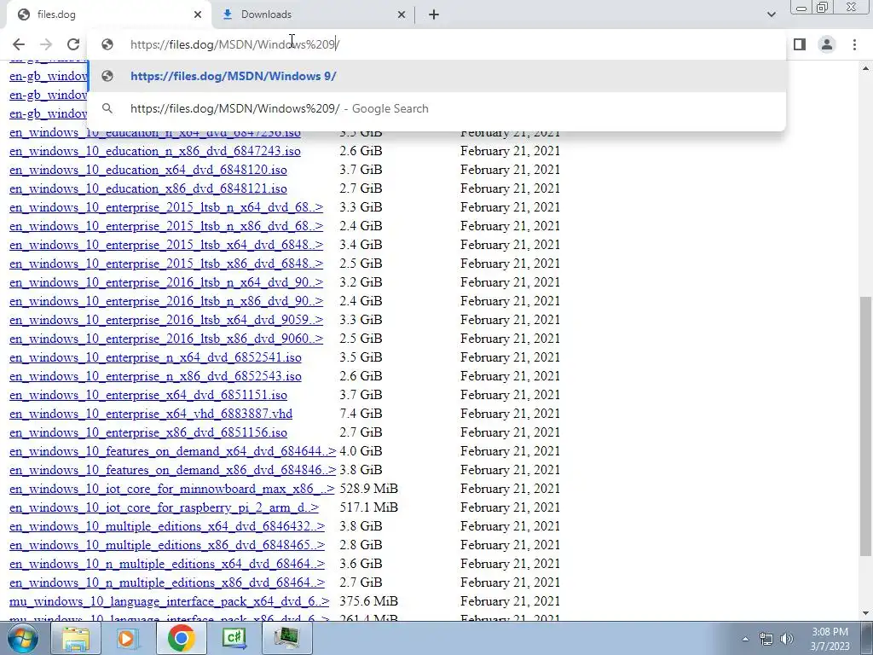
Task: Open enterprise_2016_ltsb_x64_dvd link
Action: point(166,320)
